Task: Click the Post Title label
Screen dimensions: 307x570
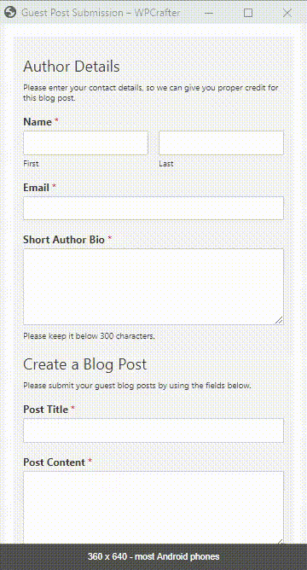Action: point(46,410)
